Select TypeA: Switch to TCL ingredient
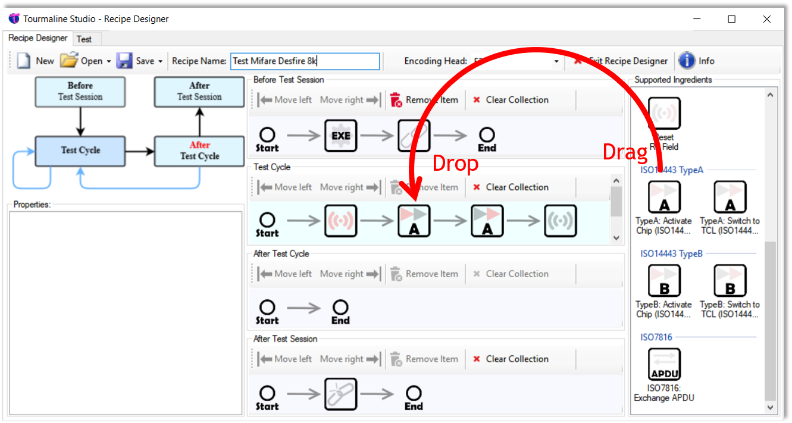Image resolution: width=792 pixels, height=423 pixels. pyautogui.click(x=730, y=198)
